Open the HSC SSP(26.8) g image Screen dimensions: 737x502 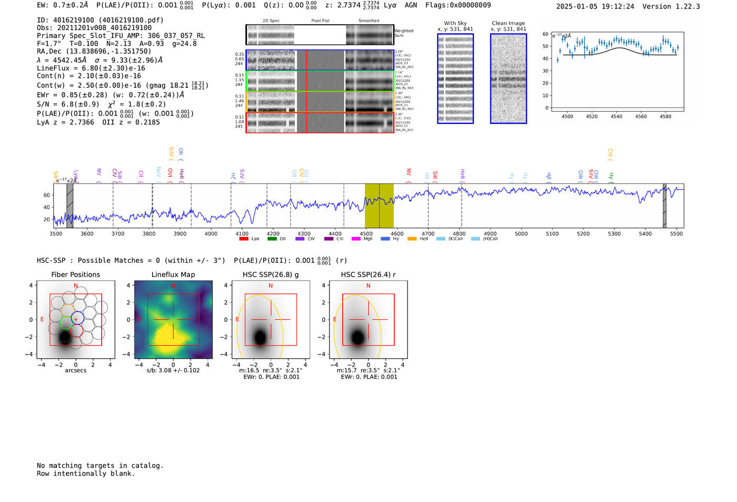point(271,320)
